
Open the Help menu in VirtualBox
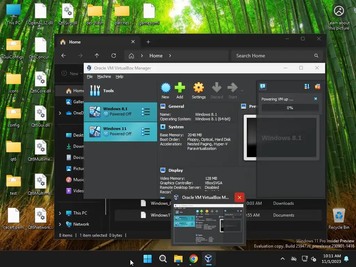click(120, 76)
